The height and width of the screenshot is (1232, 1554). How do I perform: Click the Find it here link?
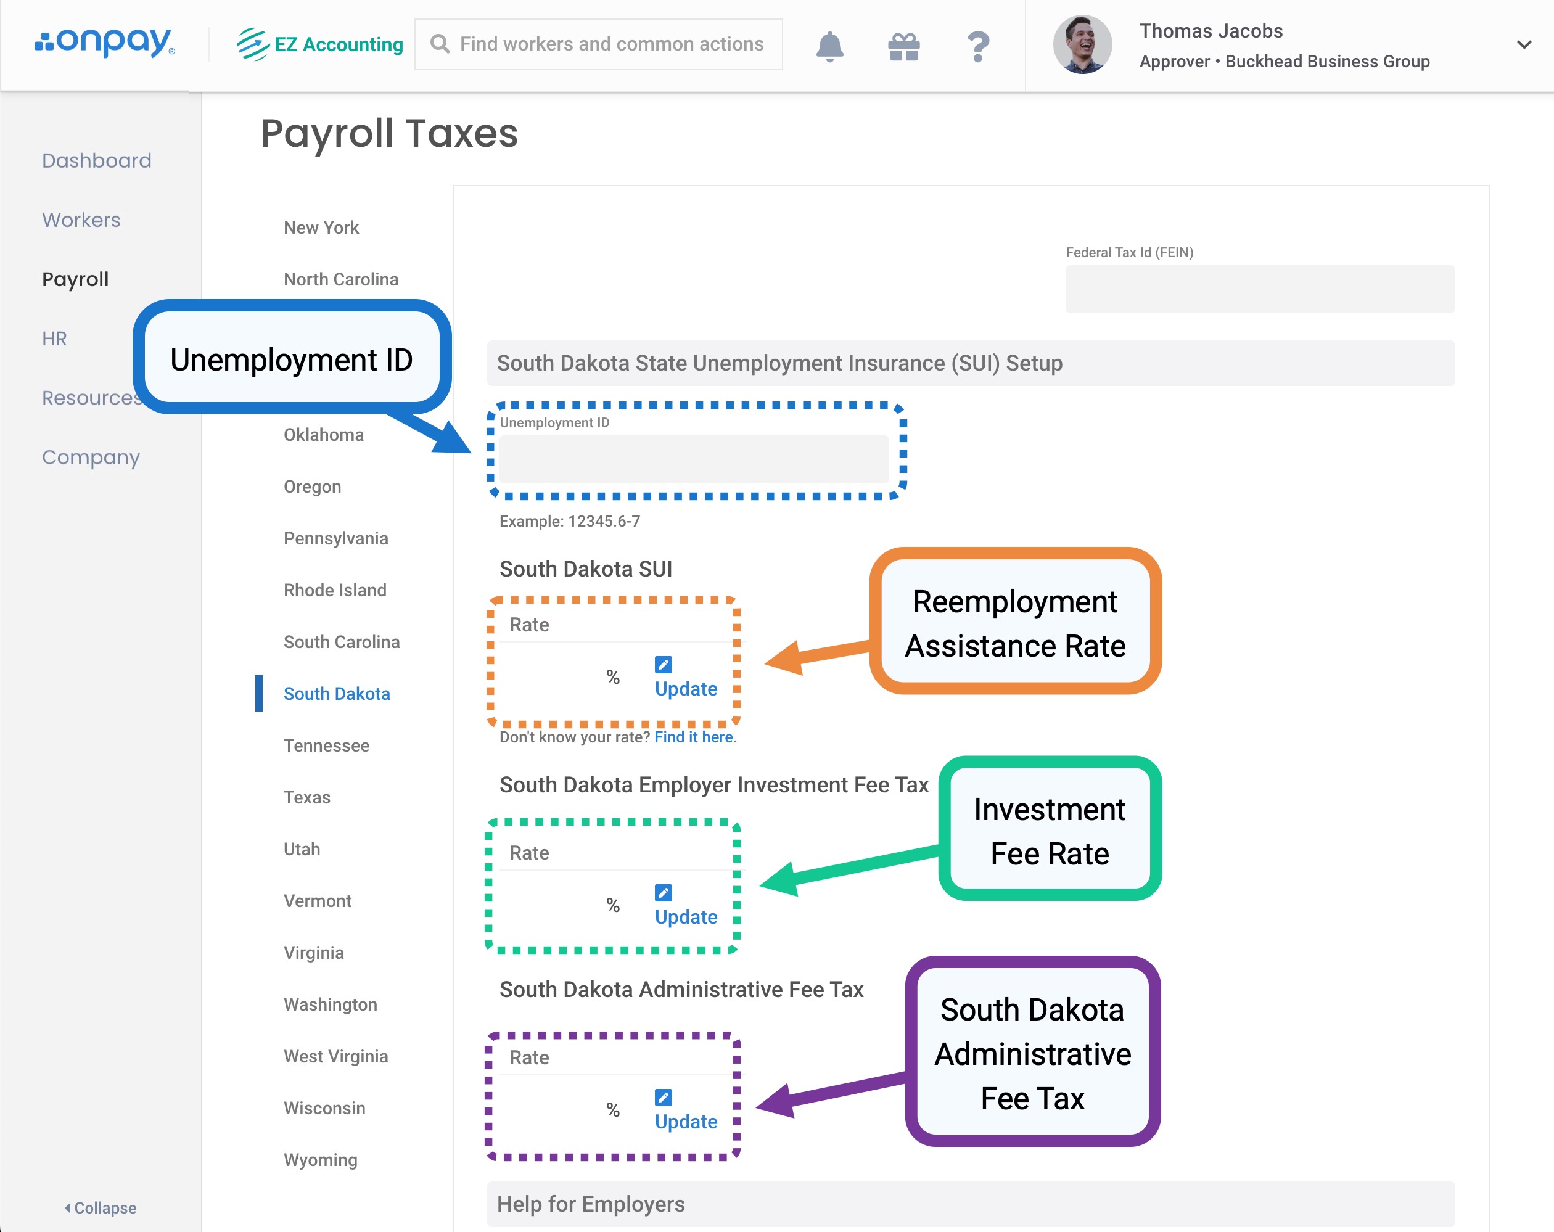pyautogui.click(x=693, y=737)
